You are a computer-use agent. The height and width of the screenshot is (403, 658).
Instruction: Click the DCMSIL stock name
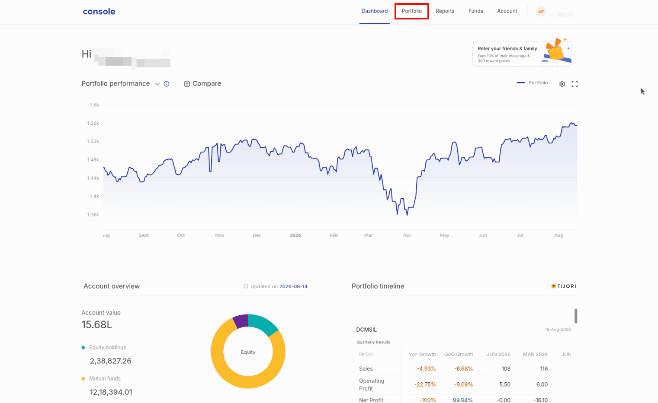[x=366, y=330]
